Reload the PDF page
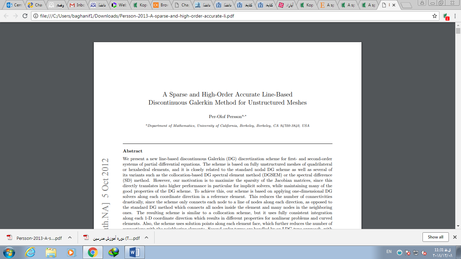The width and height of the screenshot is (461, 259). coord(25,16)
